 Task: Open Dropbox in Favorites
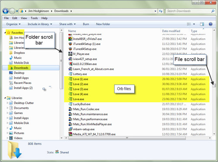[19, 53]
